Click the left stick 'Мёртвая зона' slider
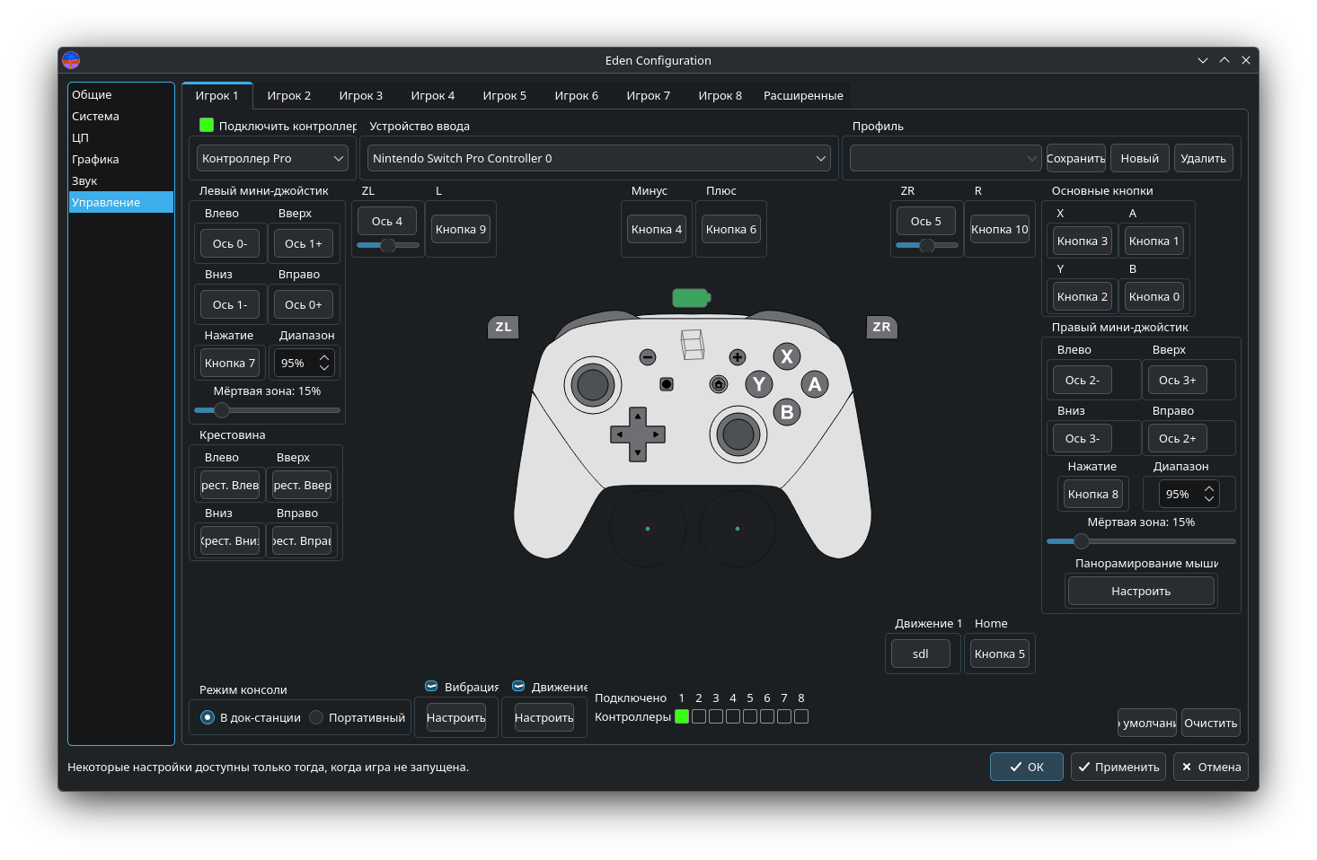 tap(268, 410)
